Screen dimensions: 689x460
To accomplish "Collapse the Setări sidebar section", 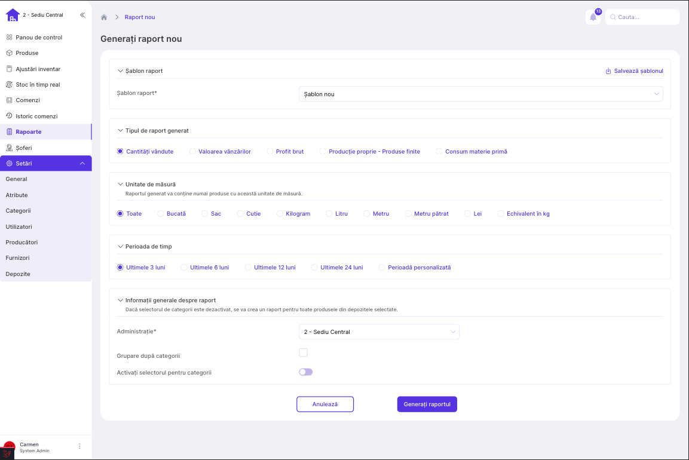I will coord(82,164).
